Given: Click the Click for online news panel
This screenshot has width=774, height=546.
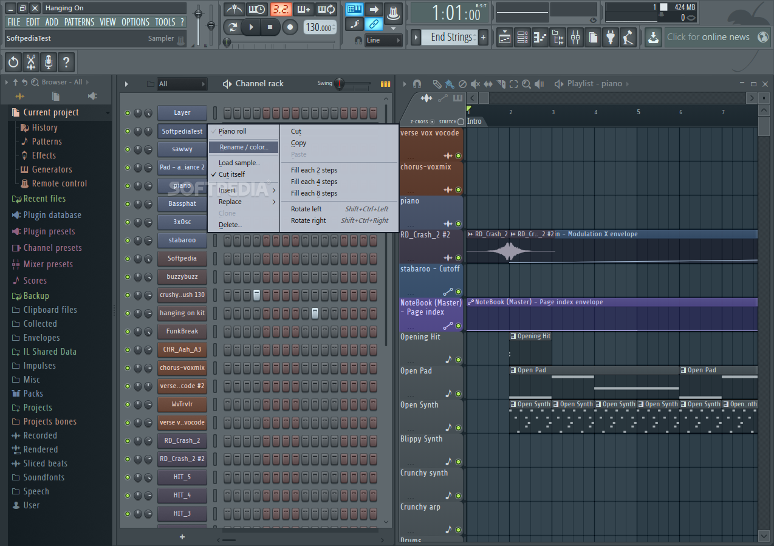Looking at the screenshot, I should click(717, 37).
